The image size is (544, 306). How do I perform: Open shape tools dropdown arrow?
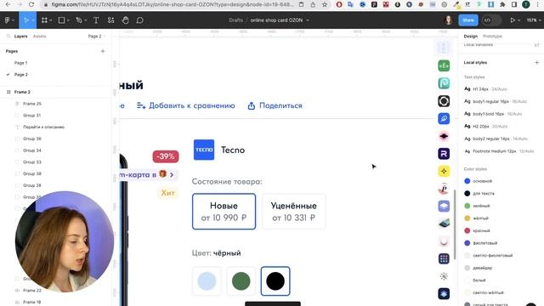pos(68,20)
